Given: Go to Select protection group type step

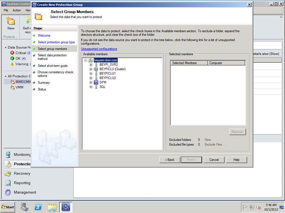Looking at the screenshot, I should coord(56,42).
